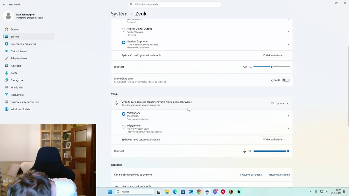Click the settings page vertical scrollbar
This screenshot has width=349, height=196.
coord(348,86)
